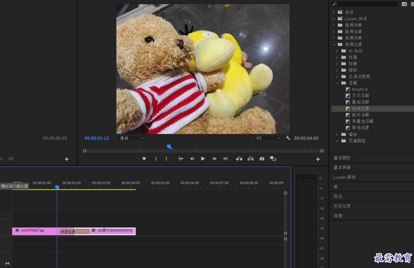Open the 历史记录 panel tab
The width and height of the screenshot is (414, 268).
342,206
